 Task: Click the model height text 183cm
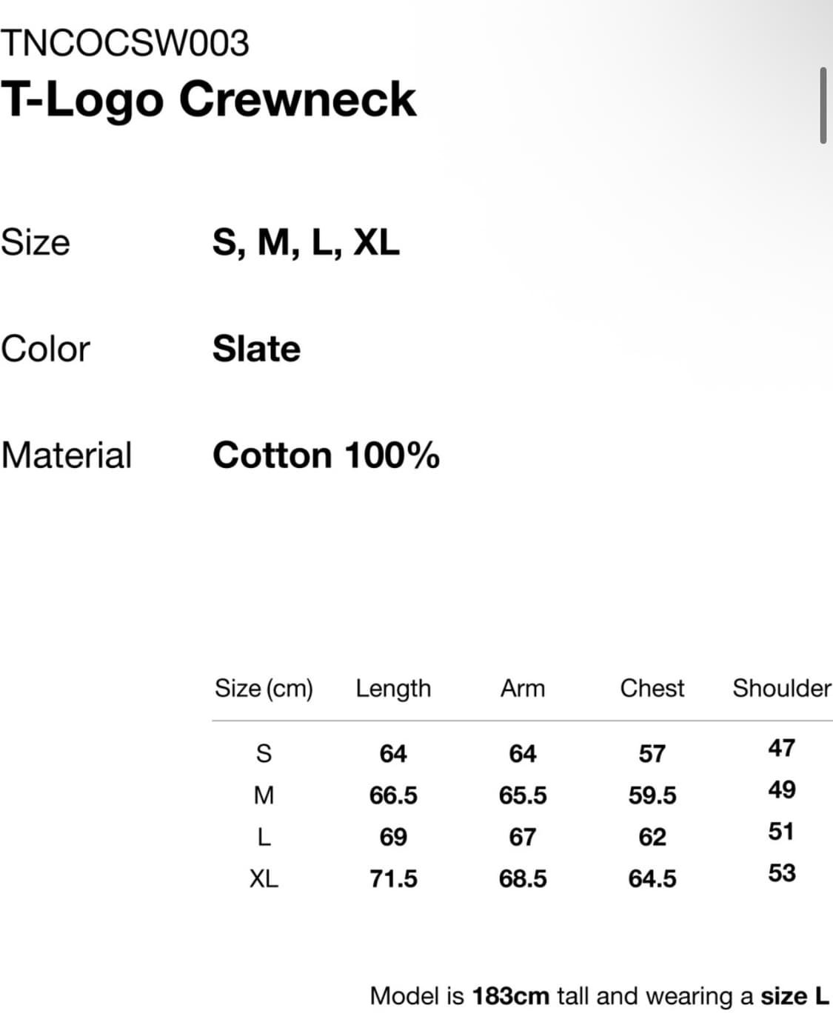(x=510, y=995)
